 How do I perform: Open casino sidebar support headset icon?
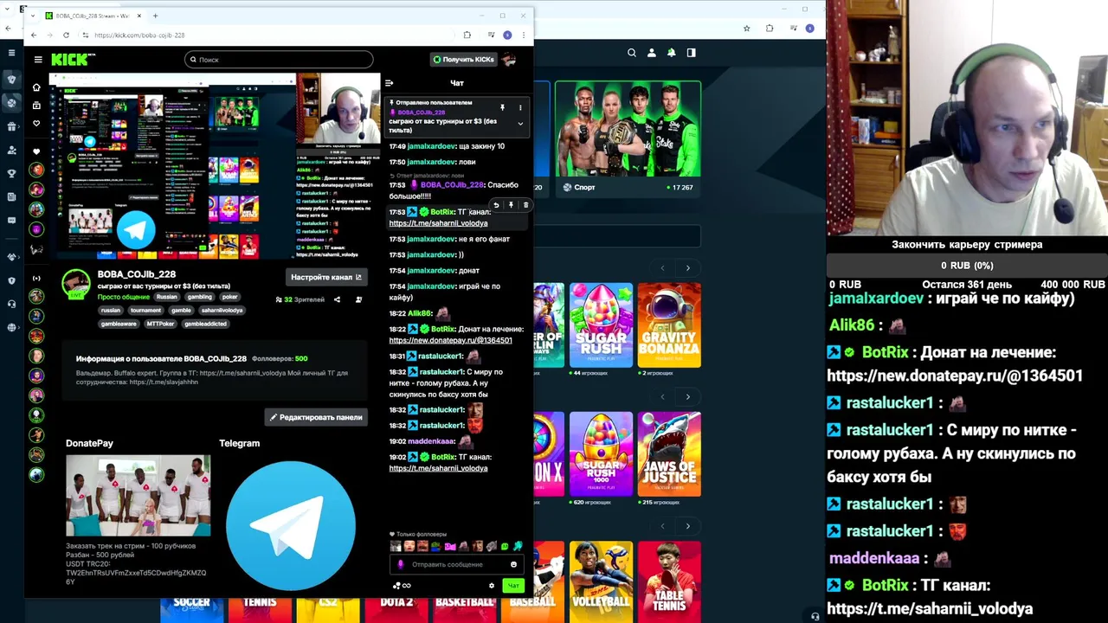coord(11,304)
